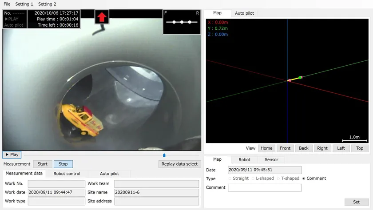
Task: Click the Replay data select button
Action: 179,164
